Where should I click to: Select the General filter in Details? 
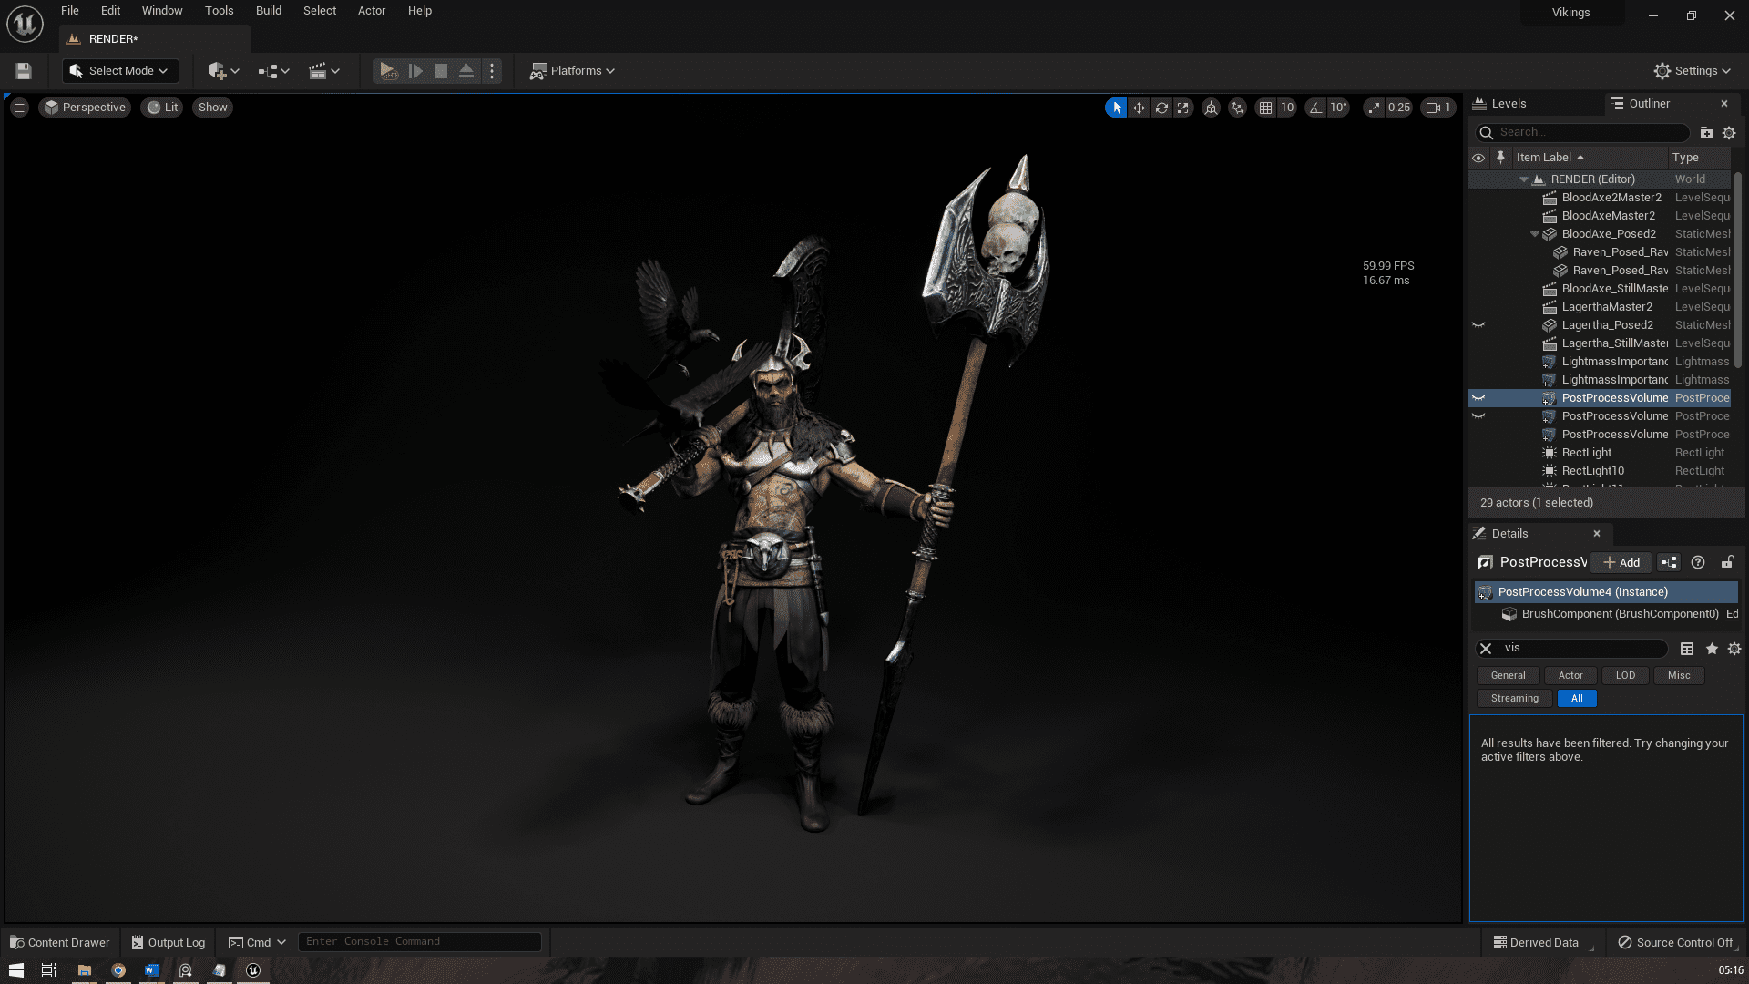1508,676
